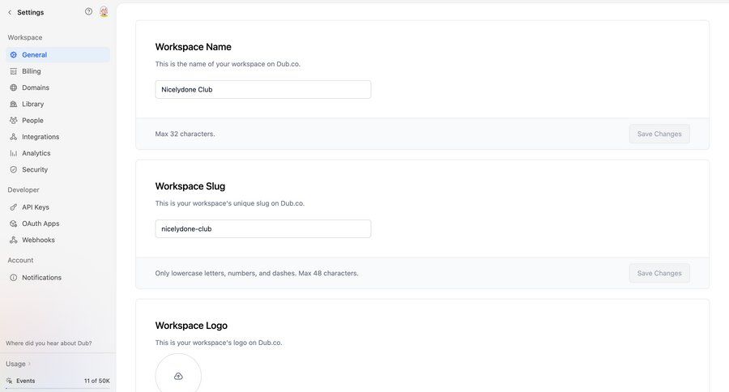Click the Billing receipt icon
Viewport: 729px width, 392px height.
tap(14, 71)
